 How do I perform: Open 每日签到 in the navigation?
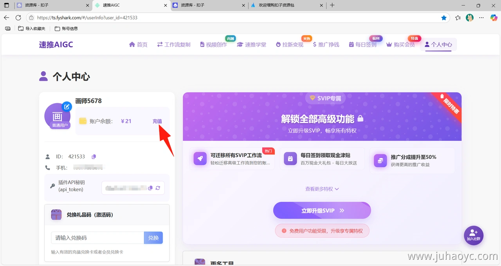click(x=362, y=45)
